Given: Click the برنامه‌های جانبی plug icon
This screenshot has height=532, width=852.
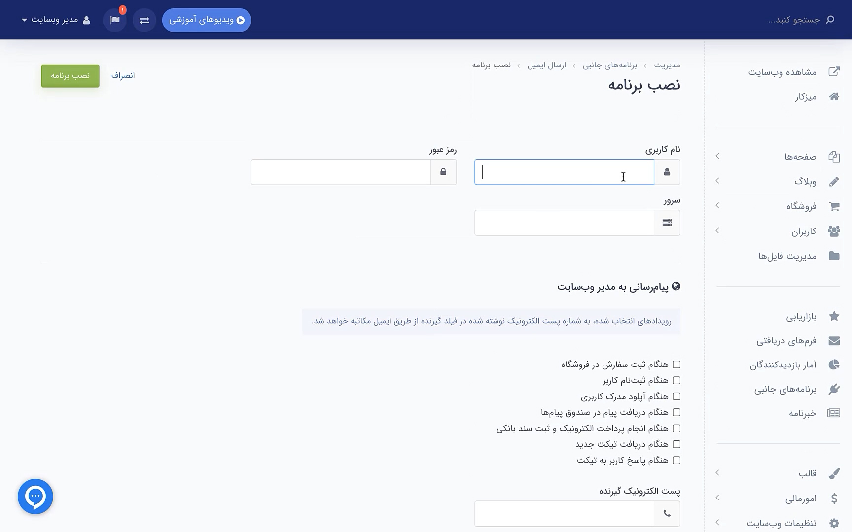Looking at the screenshot, I should point(834,389).
